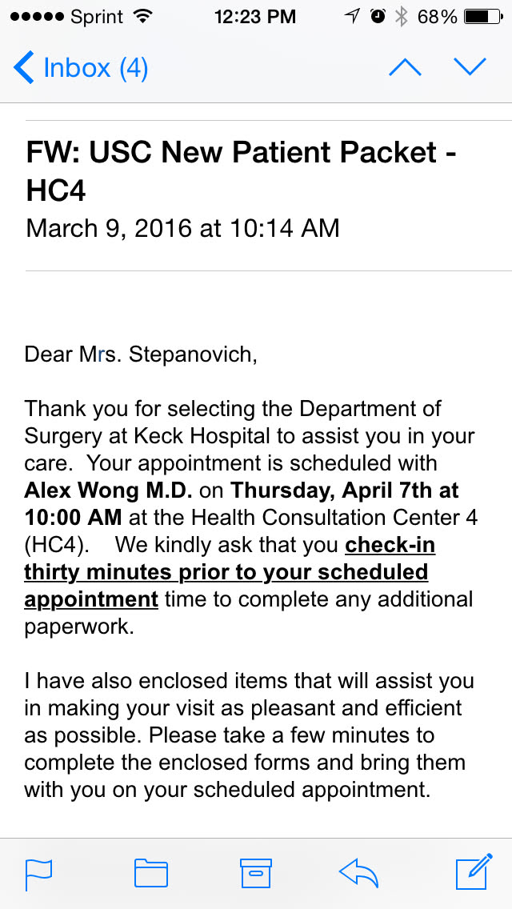Compose a new message
The image size is (512, 909).
(474, 872)
